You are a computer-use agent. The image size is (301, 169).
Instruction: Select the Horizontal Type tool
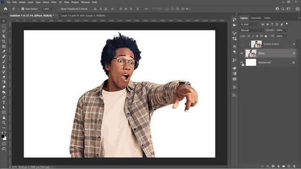pos(4,102)
